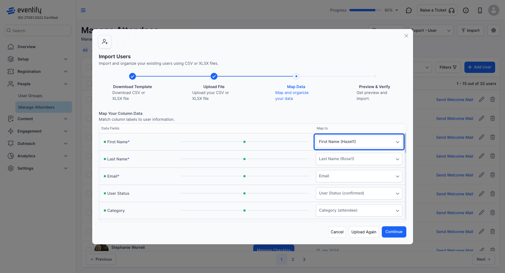This screenshot has width=505, height=273.
Task: Click the info circle icon in header
Action: 466,10
